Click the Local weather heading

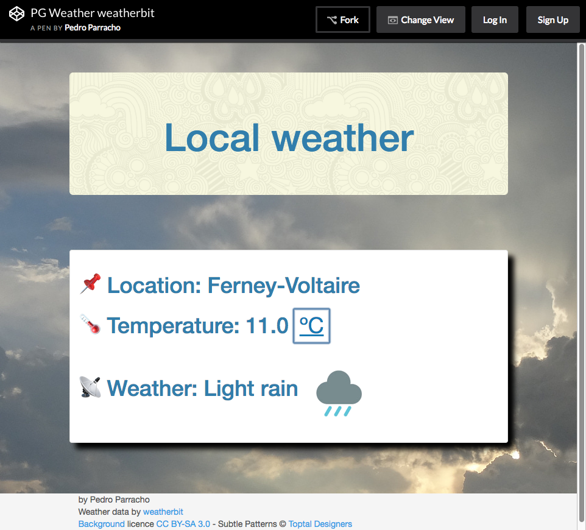click(289, 137)
